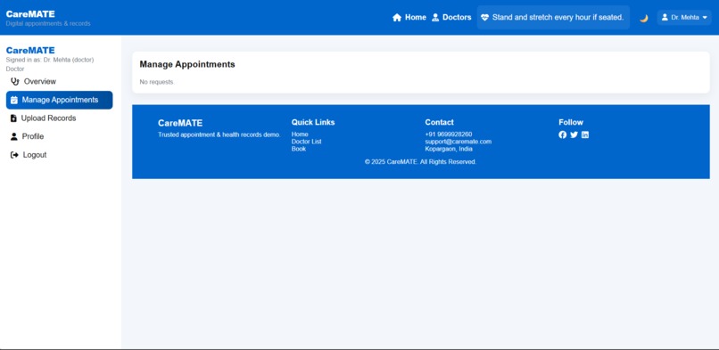This screenshot has width=719, height=350.
Task: Click the Manage Appointments panel heading
Action: point(187,64)
